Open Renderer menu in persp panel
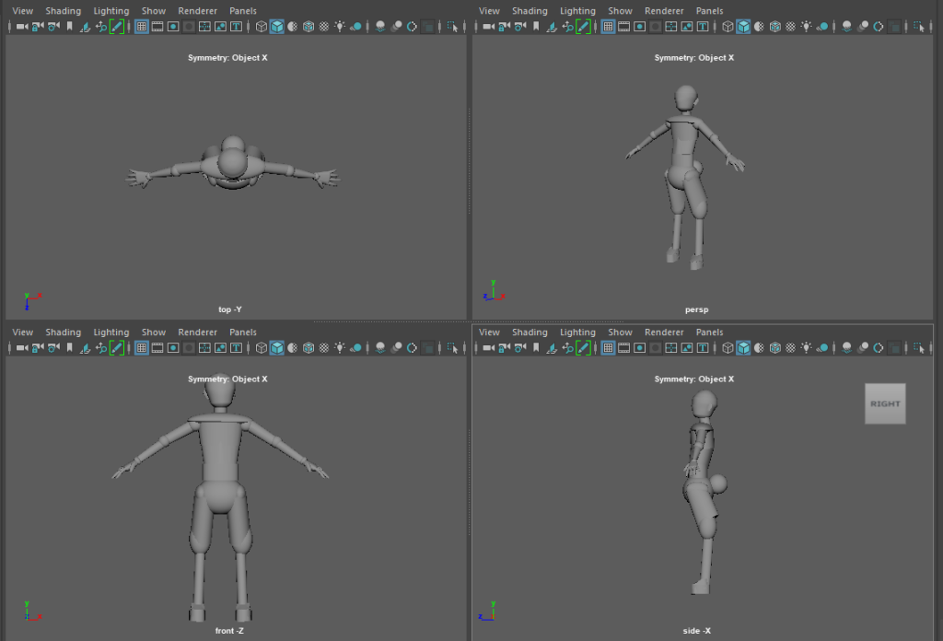Image resolution: width=943 pixels, height=641 pixels. [x=664, y=11]
